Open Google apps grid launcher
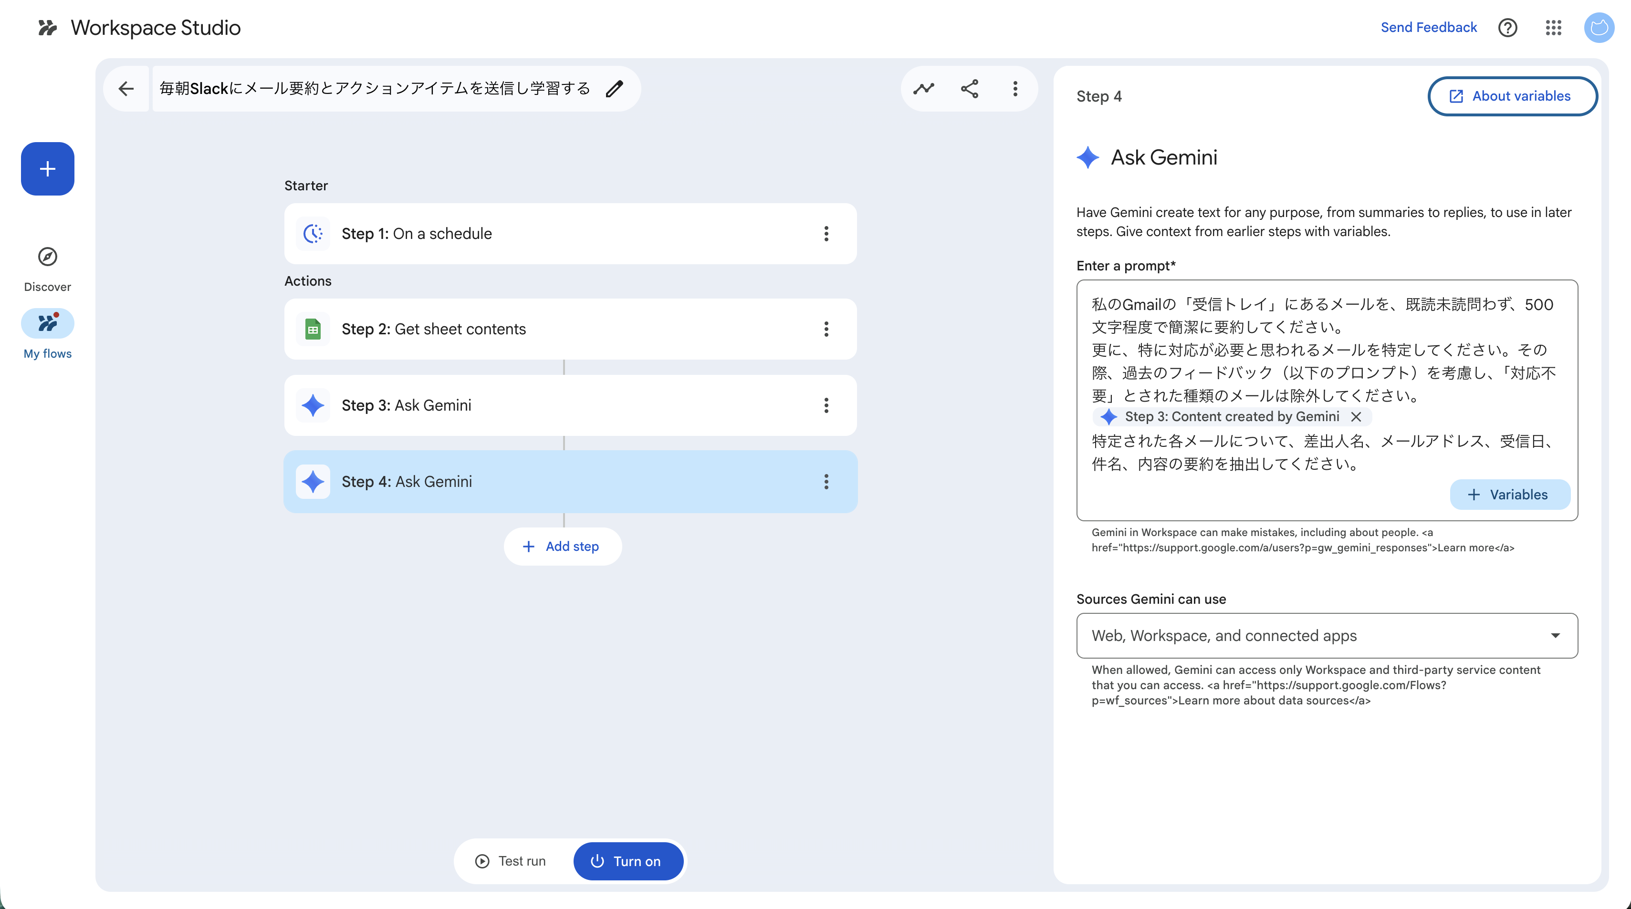The height and width of the screenshot is (909, 1631). coord(1553,28)
